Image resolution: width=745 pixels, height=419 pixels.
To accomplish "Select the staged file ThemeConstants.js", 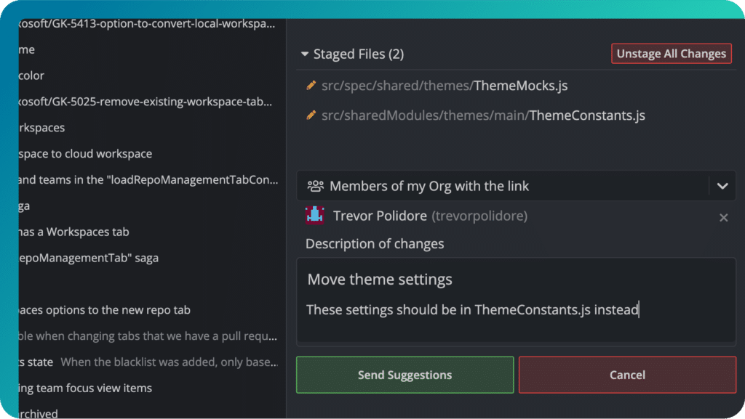I will 483,115.
